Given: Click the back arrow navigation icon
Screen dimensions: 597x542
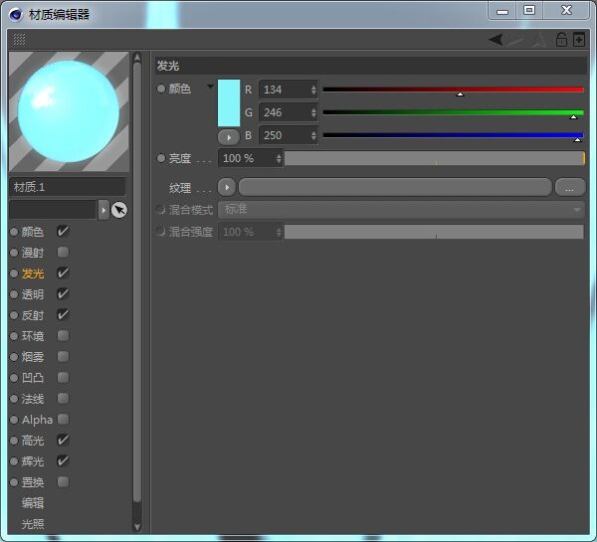Looking at the screenshot, I should pos(496,40).
